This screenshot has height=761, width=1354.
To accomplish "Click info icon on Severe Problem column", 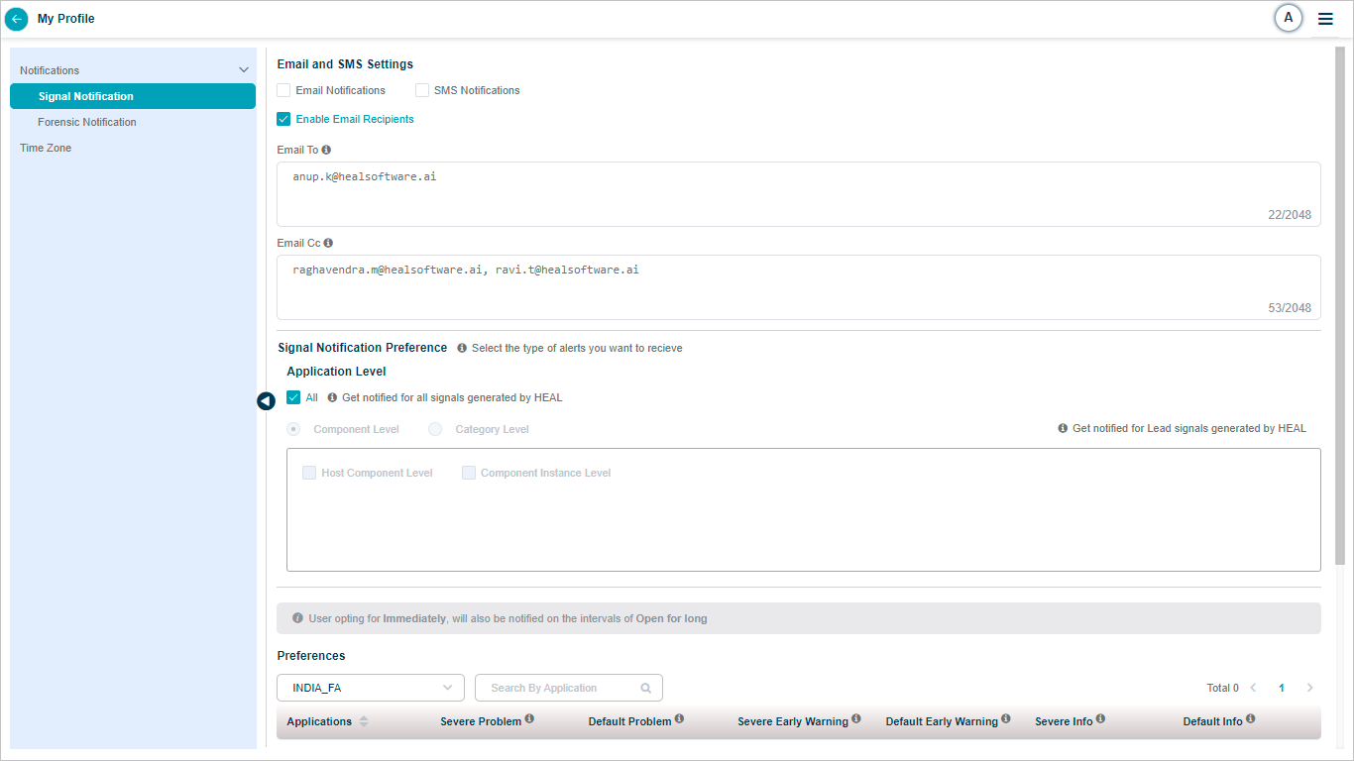I will 529,718.
